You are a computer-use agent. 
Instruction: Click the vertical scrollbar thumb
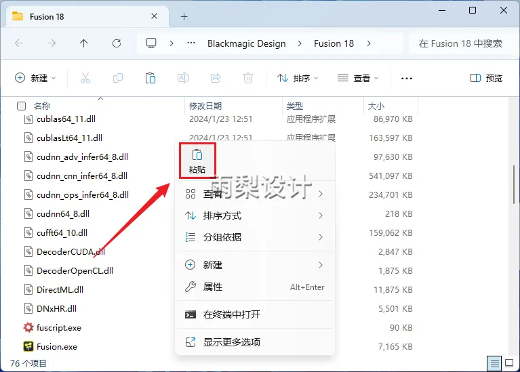click(514, 184)
